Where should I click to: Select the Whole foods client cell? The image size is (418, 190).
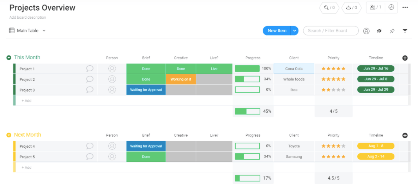tap(294, 79)
